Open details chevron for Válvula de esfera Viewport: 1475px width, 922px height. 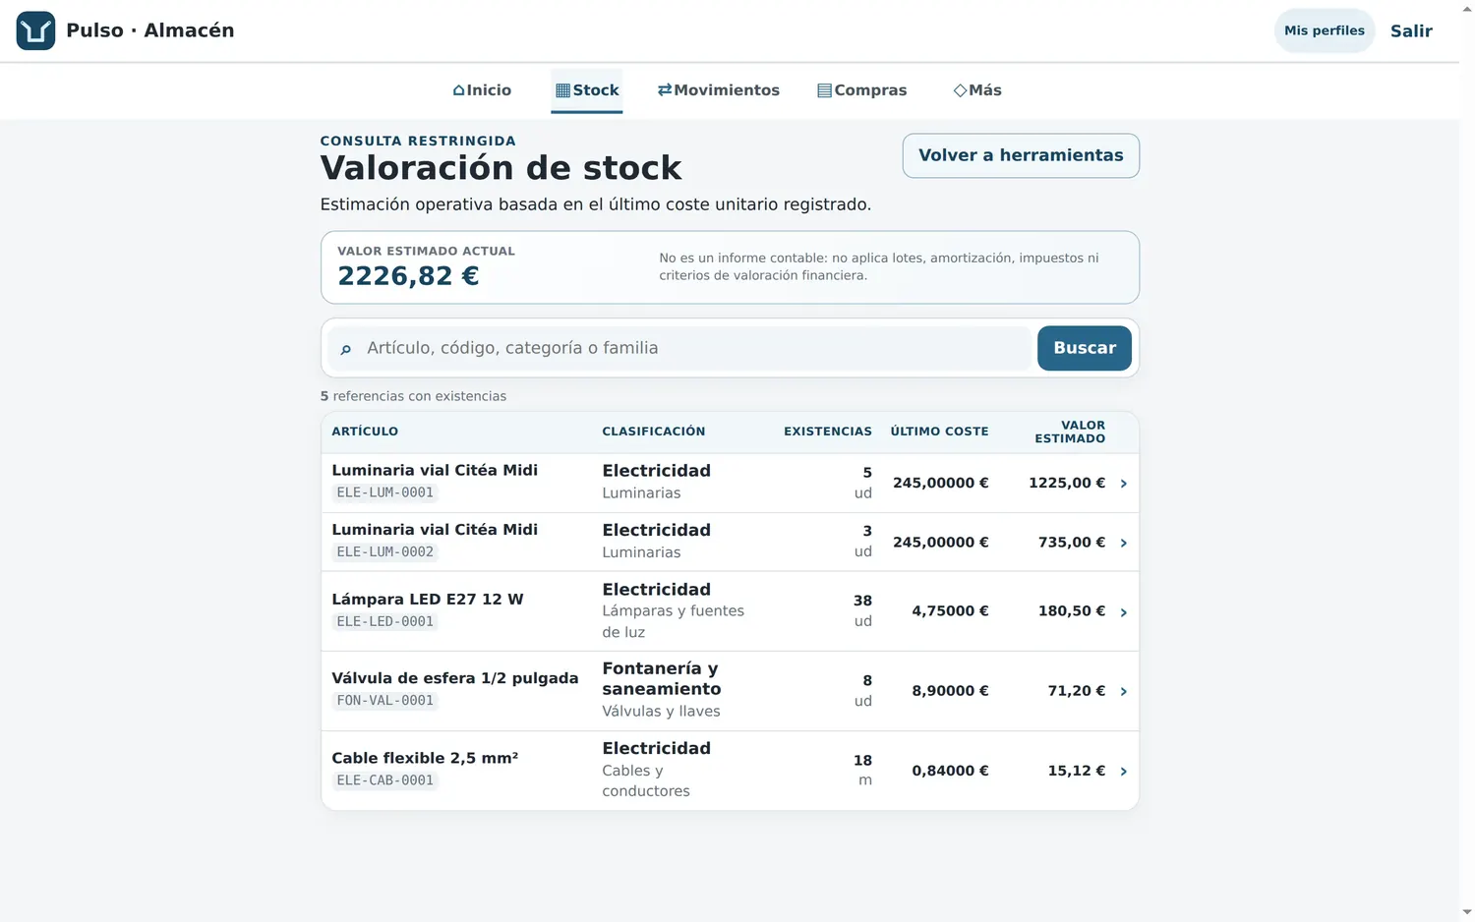coord(1124,692)
